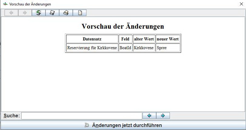Image resolution: width=246 pixels, height=130 pixels.
Task: Find previous match with search left arrow
Action: point(149,116)
